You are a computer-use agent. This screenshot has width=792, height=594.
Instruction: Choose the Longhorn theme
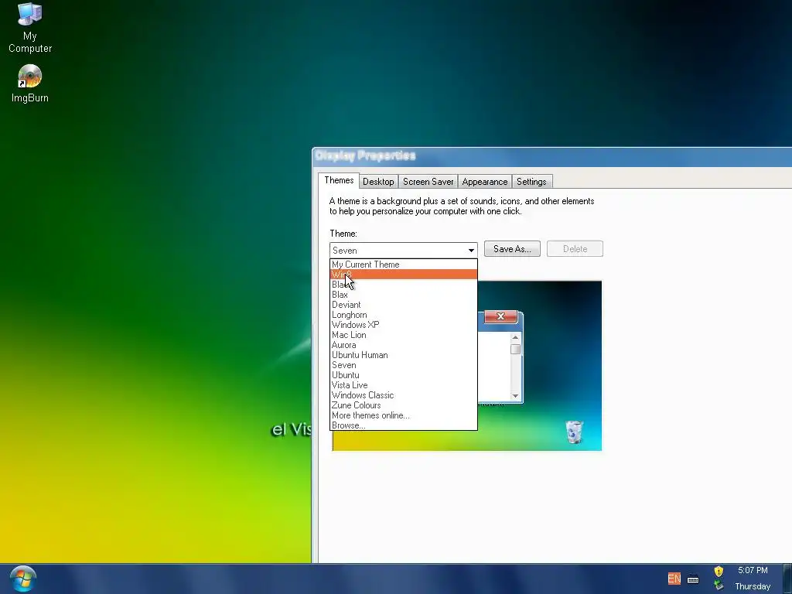coord(403,315)
